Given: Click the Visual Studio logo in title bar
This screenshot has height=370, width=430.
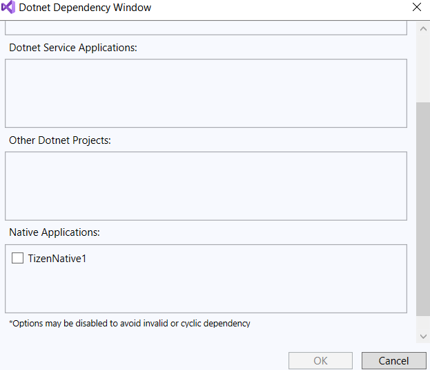Looking at the screenshot, I should 8,8.
